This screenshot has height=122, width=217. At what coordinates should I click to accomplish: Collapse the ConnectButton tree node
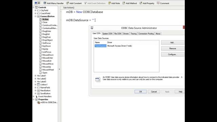point(35,16)
